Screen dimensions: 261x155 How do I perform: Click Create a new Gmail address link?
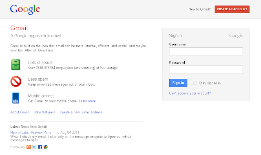click(81, 112)
